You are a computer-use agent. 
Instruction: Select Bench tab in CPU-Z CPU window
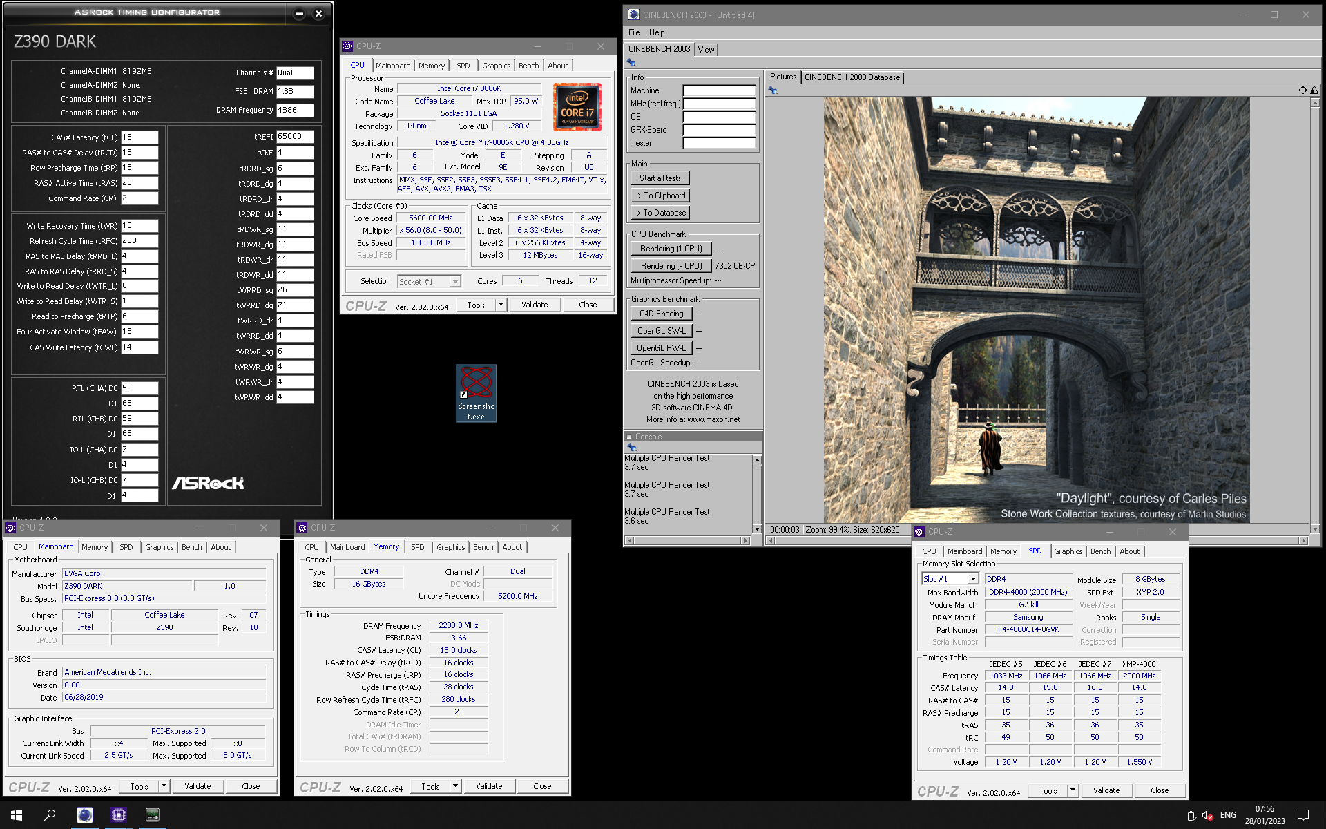coord(529,66)
